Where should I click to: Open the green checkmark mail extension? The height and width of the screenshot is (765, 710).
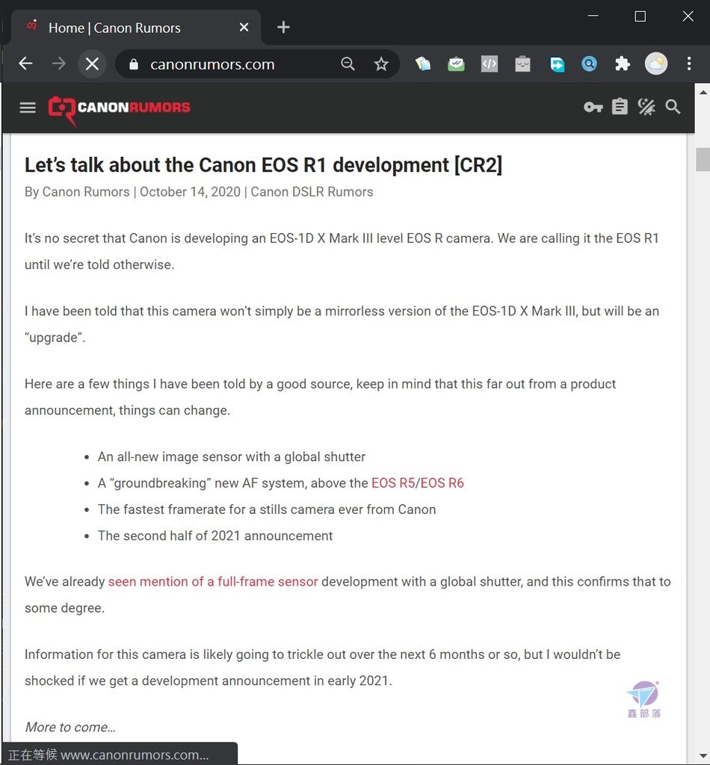point(456,64)
